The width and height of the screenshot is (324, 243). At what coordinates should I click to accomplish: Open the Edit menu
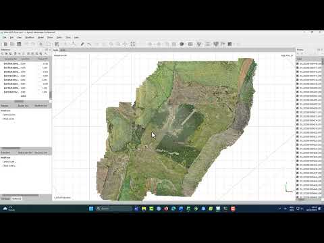tap(11, 37)
